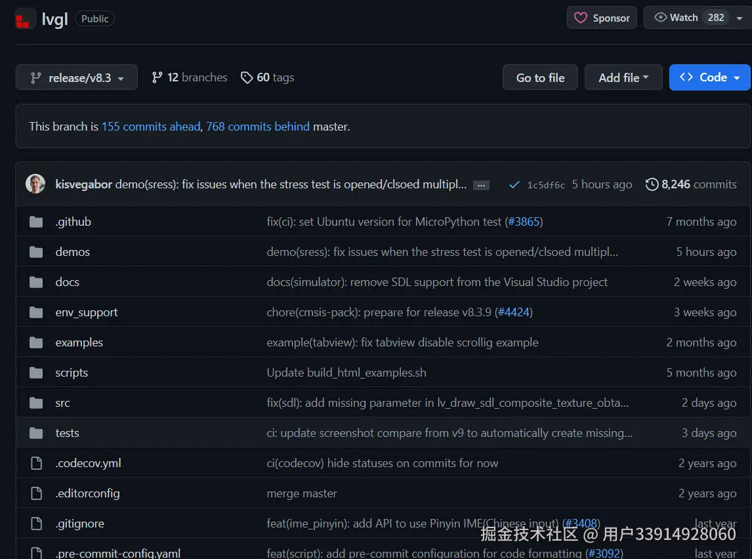Click the Sponsor heart icon
Screen dimensions: 752x559
[x=580, y=18]
